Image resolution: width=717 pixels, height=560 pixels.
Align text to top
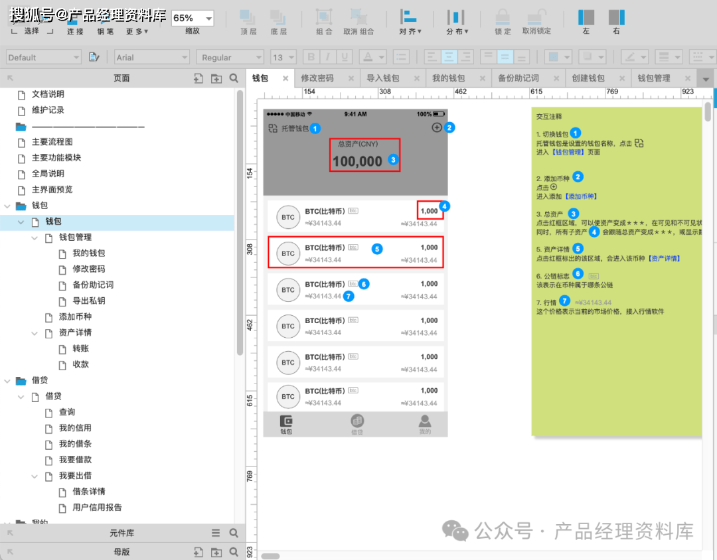[488, 57]
